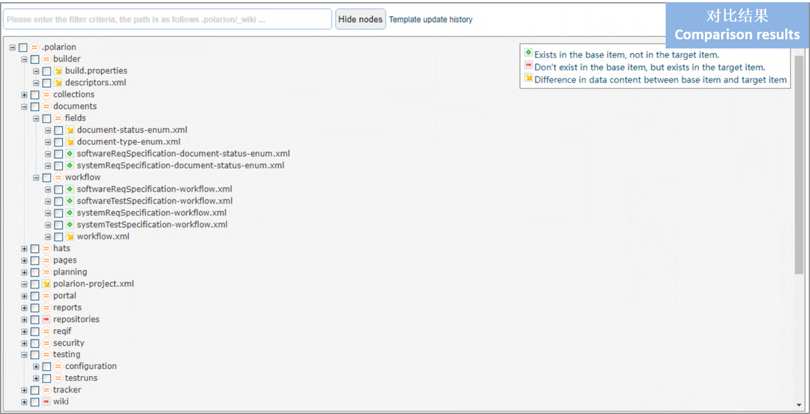This screenshot has height=414, width=810.
Task: Select the softwareTestSpecification-workflow.xml label
Action: (x=155, y=201)
